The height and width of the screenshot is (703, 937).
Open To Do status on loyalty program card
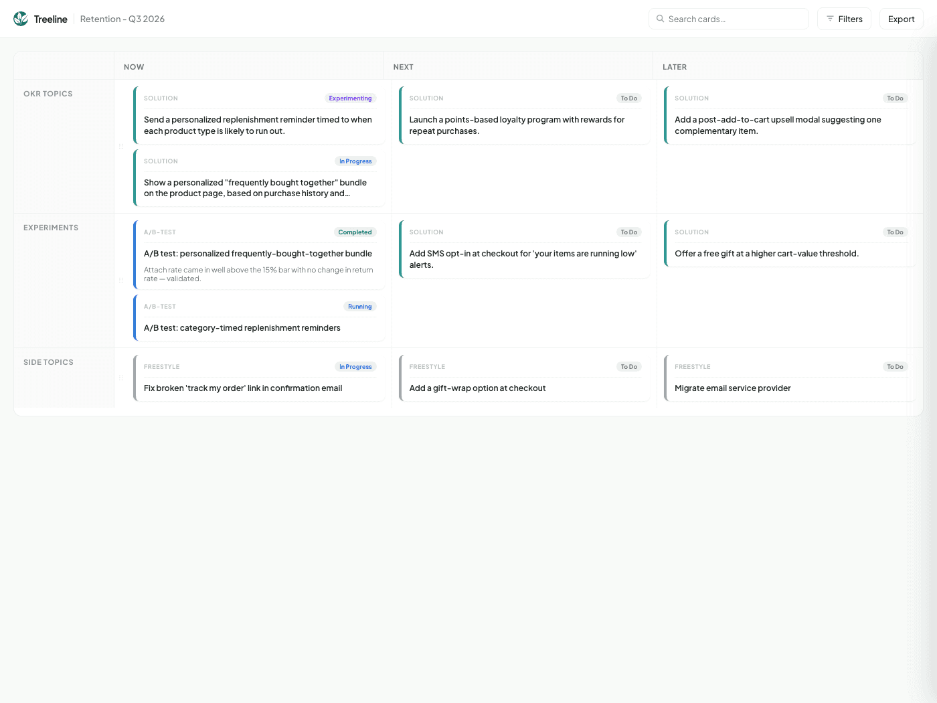[x=629, y=98]
